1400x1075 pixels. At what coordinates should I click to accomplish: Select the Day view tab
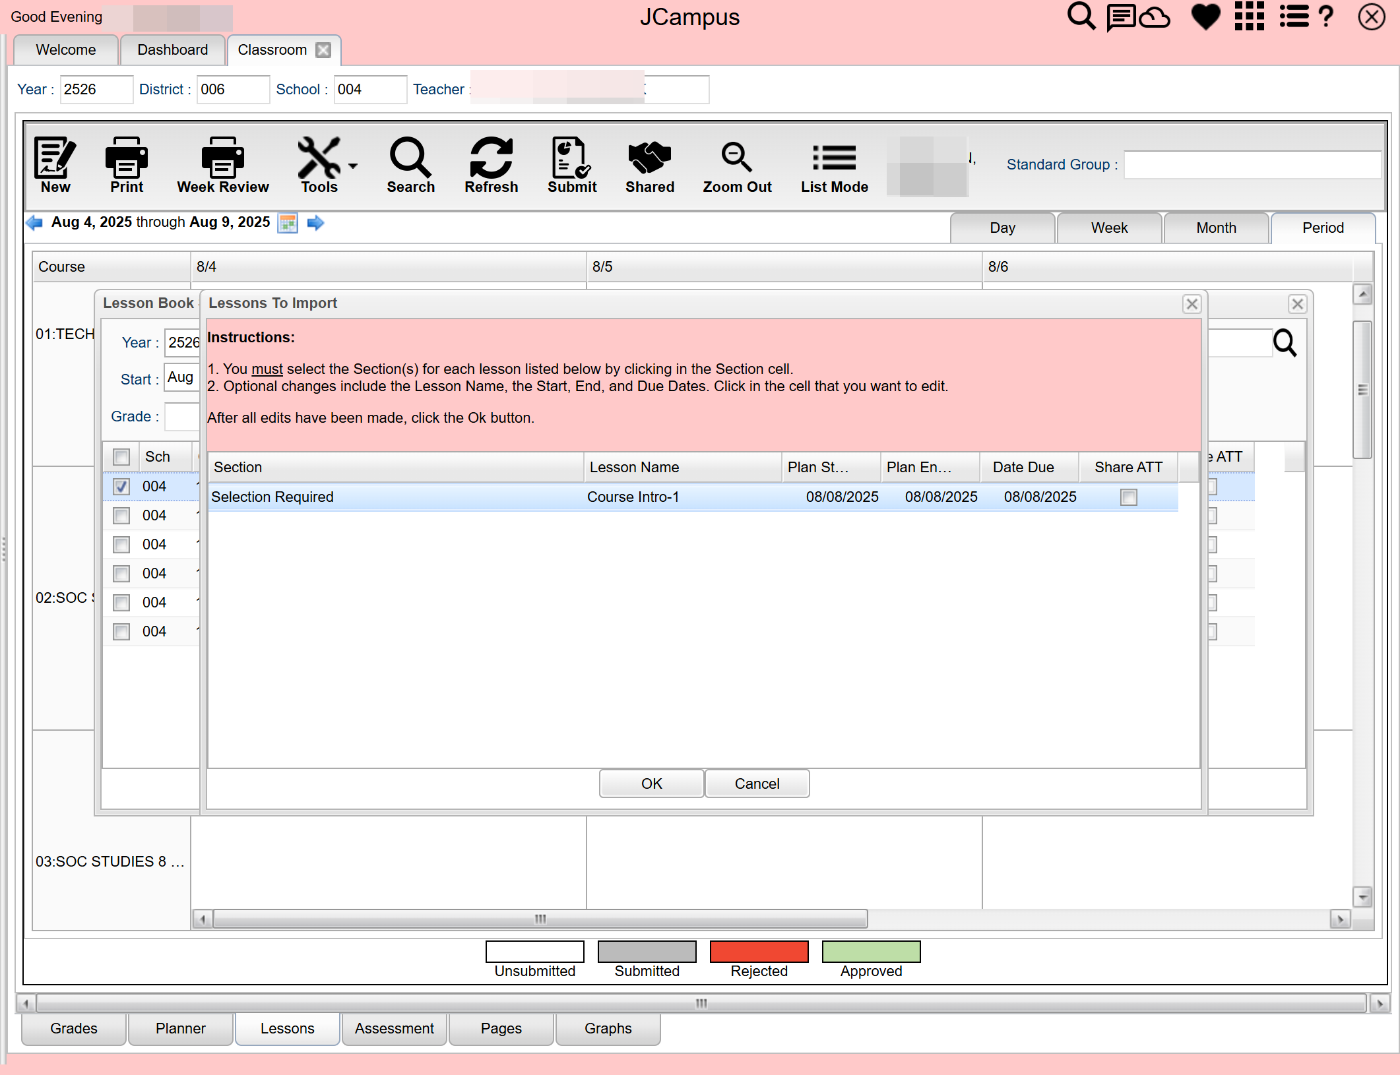coord(1002,228)
